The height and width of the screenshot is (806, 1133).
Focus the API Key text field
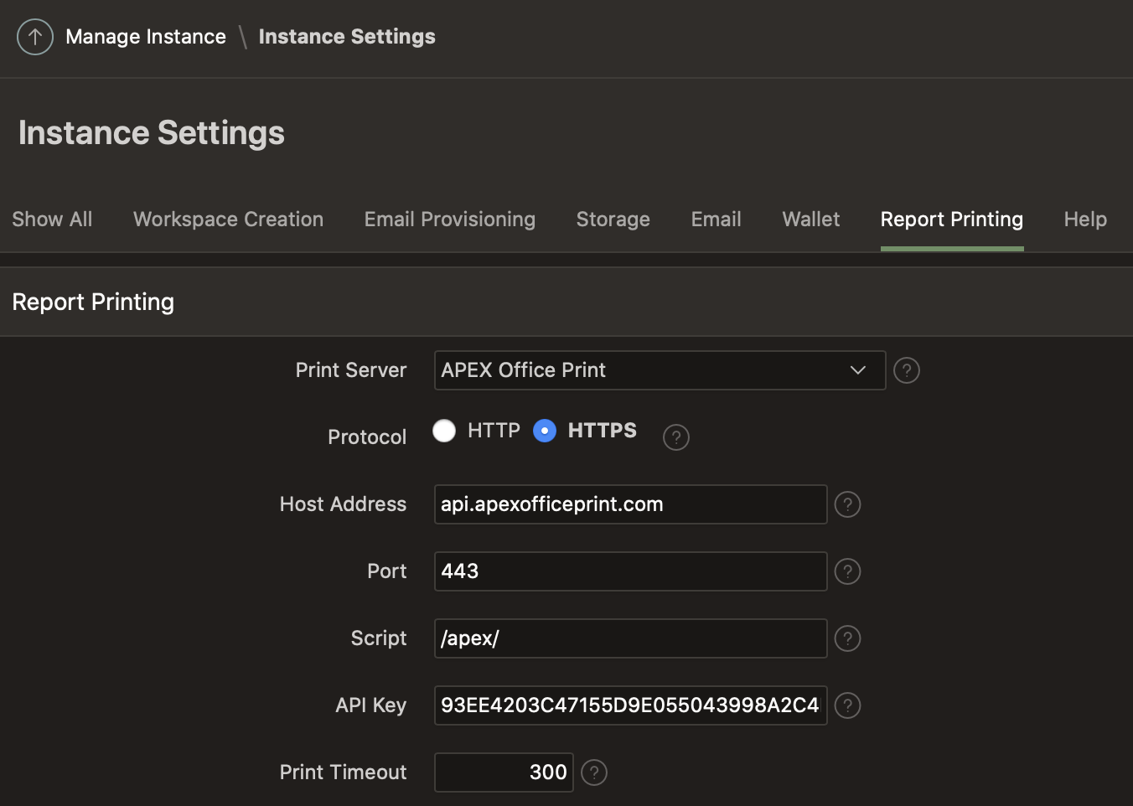pyautogui.click(x=630, y=705)
